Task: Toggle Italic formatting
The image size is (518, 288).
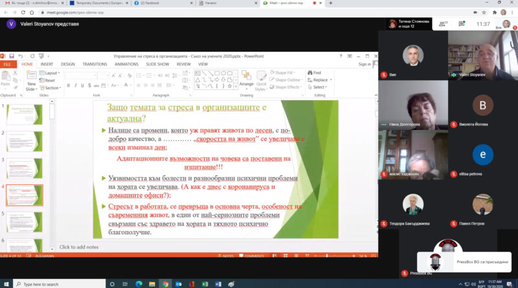Action: pos(75,85)
